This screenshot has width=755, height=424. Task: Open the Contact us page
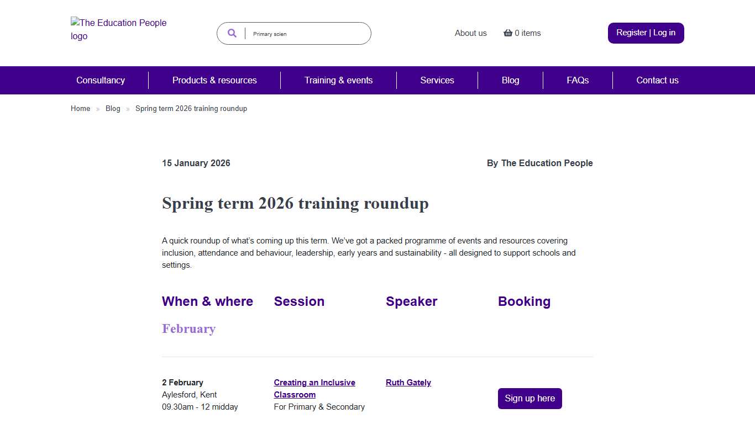click(657, 80)
